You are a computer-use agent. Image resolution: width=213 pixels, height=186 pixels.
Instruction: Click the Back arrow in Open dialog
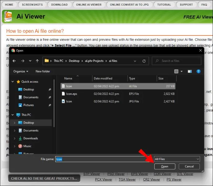pos(14,61)
